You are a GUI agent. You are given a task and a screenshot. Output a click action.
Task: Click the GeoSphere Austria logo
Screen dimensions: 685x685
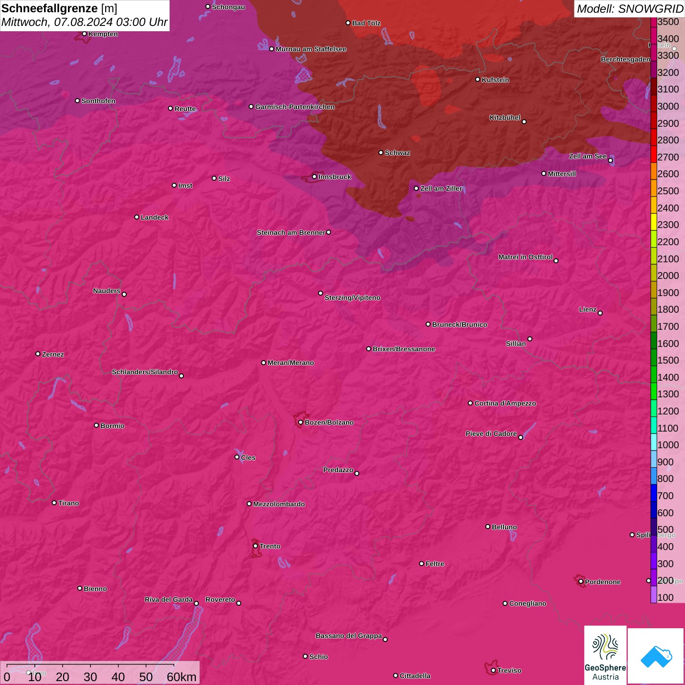(605, 655)
